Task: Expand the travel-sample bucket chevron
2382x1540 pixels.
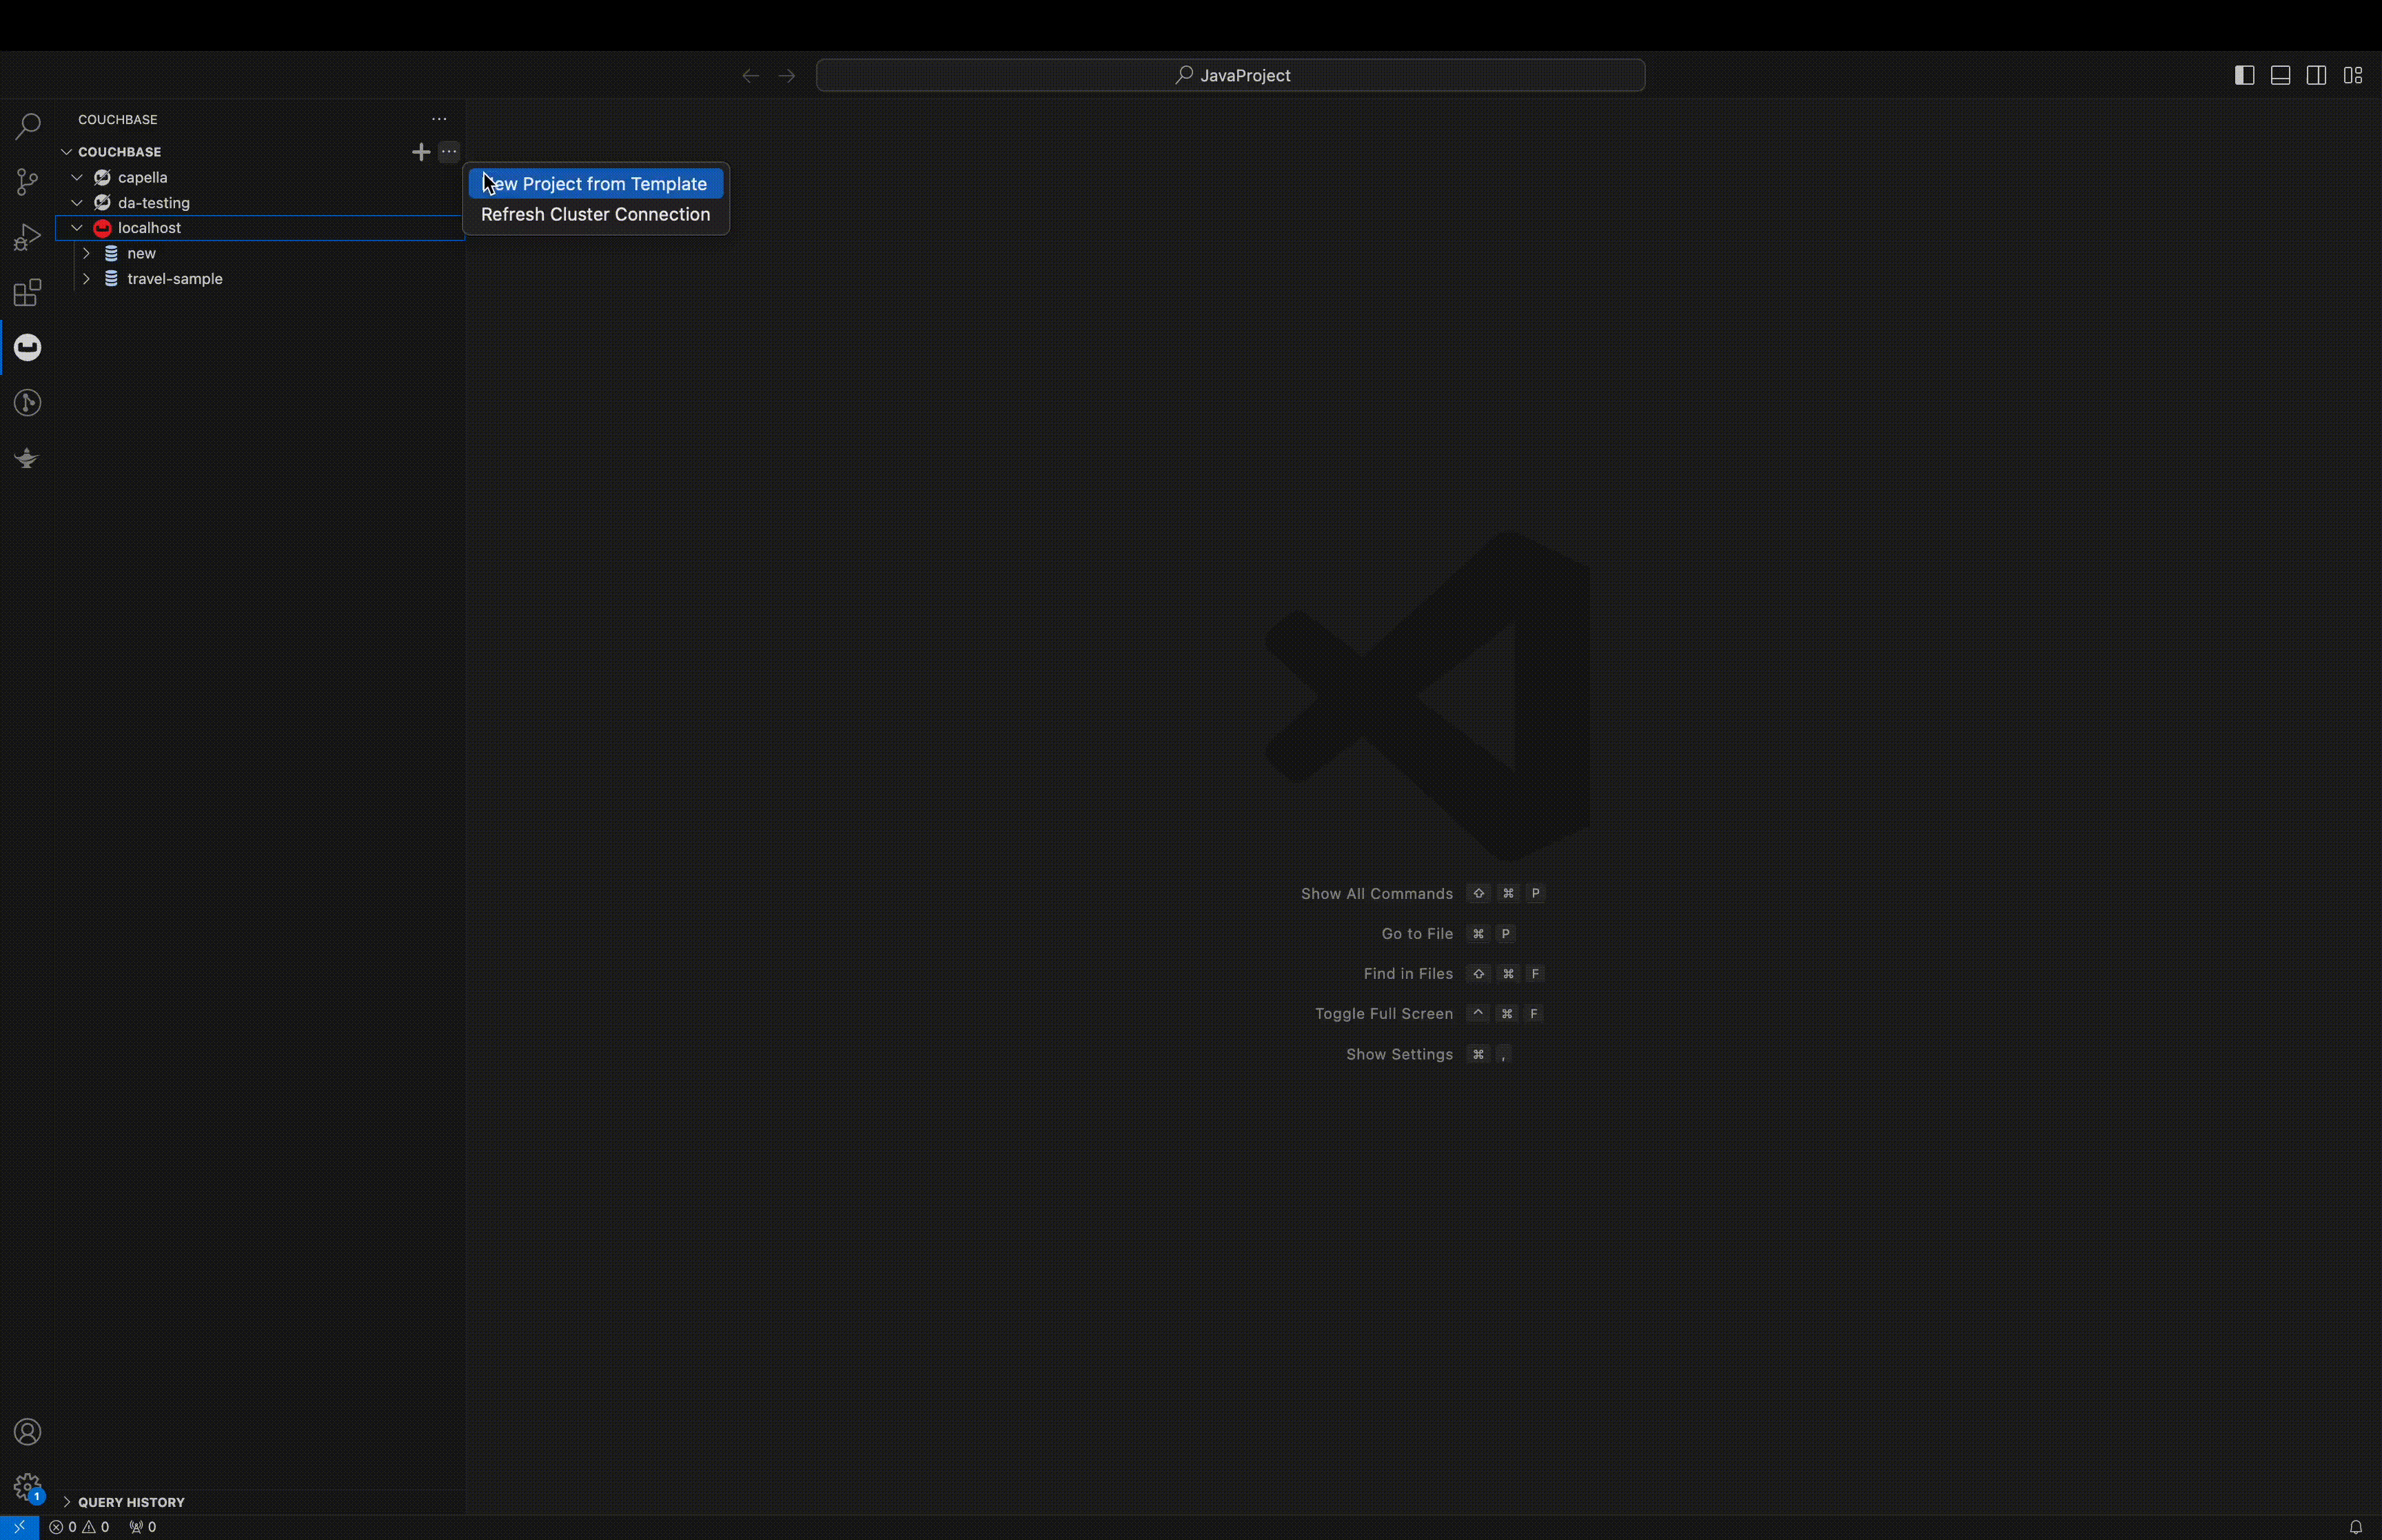Action: click(87, 279)
